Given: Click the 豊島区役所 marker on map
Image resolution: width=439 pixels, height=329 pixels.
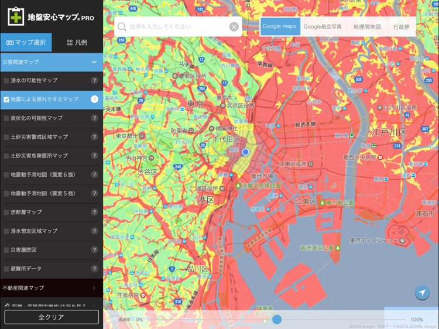Looking at the screenshot, I should coord(174,76).
